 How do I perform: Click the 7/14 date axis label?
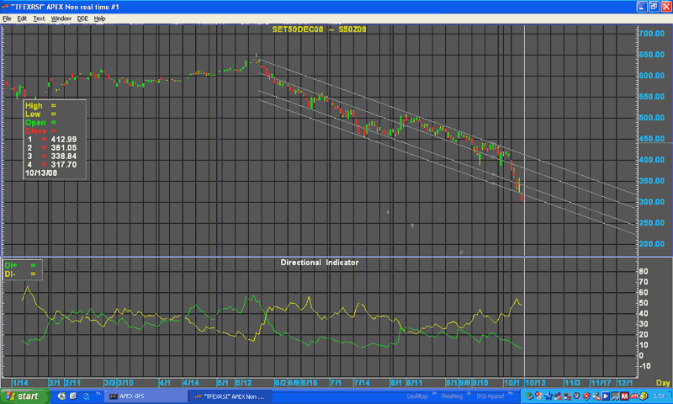pyautogui.click(x=362, y=382)
